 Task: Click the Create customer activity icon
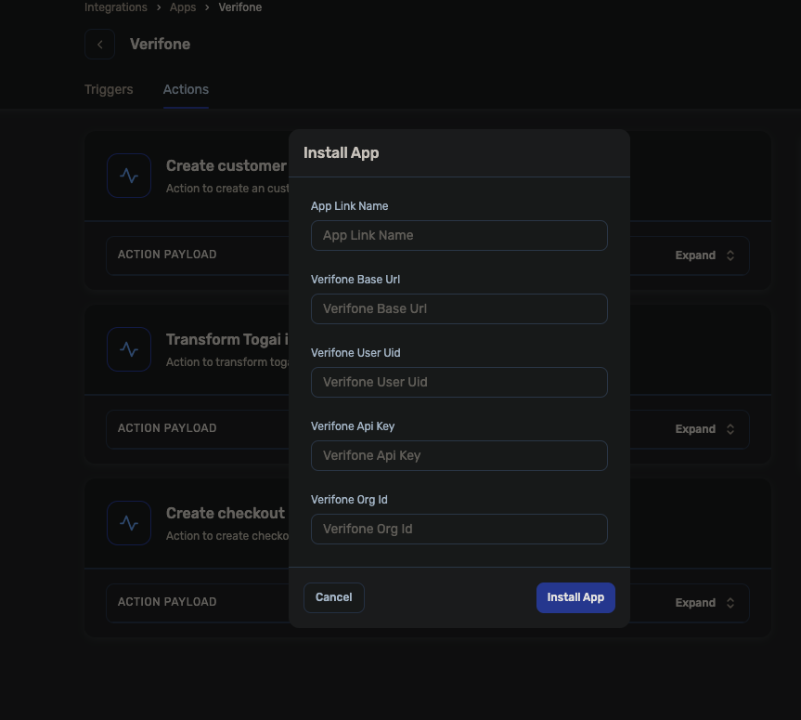129,176
